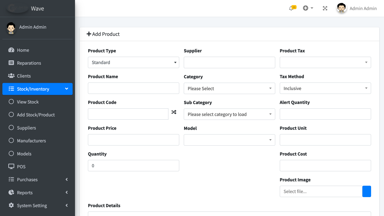Click the Admin Admin profile link
The height and width of the screenshot is (216, 384).
click(x=363, y=8)
